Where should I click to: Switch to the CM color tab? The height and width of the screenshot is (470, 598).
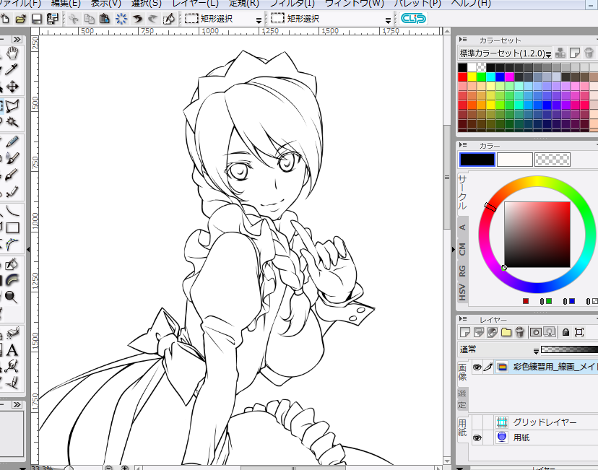click(462, 249)
